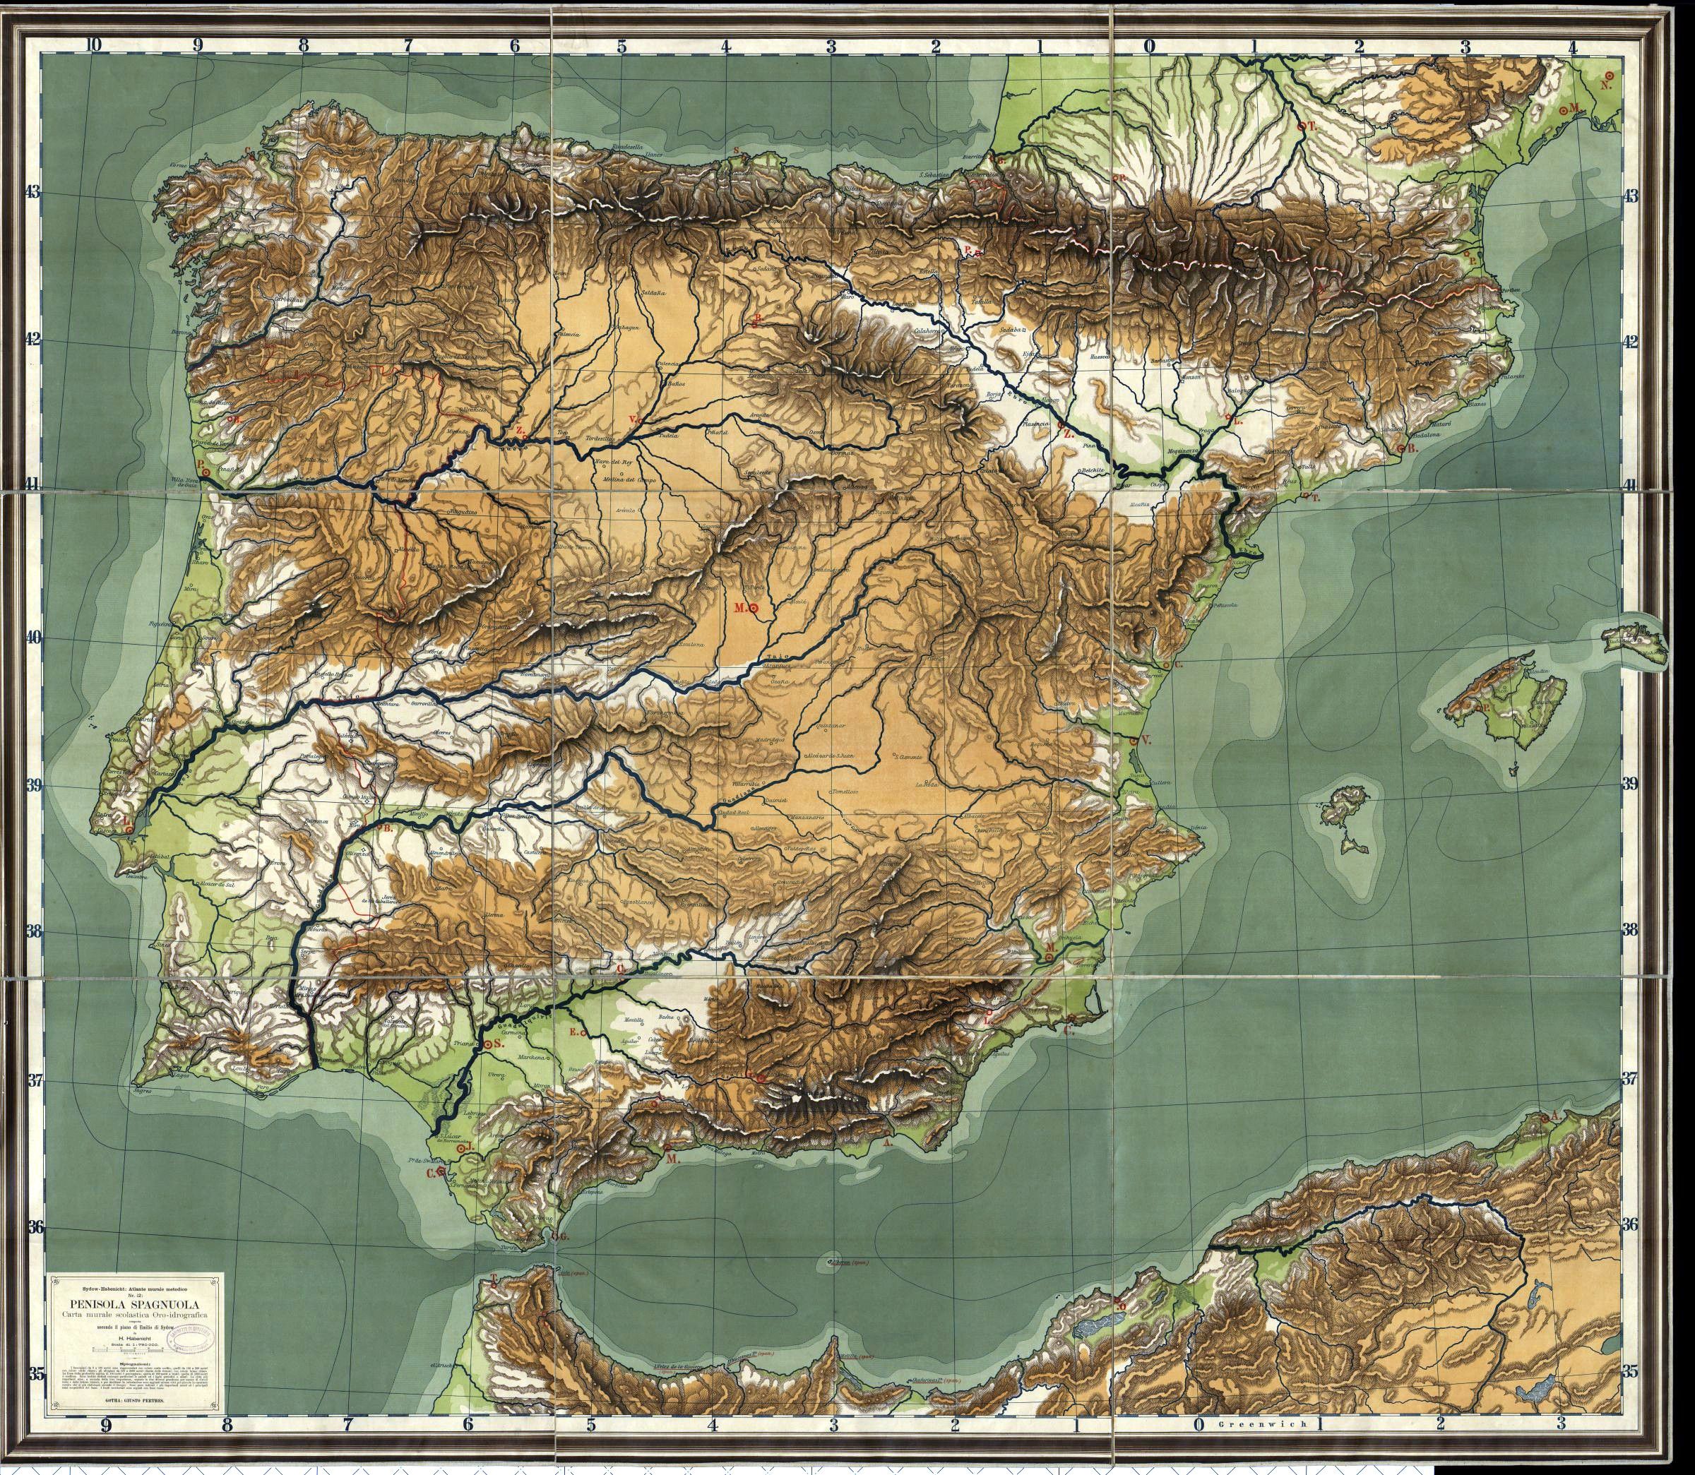Click the Madrid 'M.' city marker
1695x1475 pixels.
pos(754,608)
